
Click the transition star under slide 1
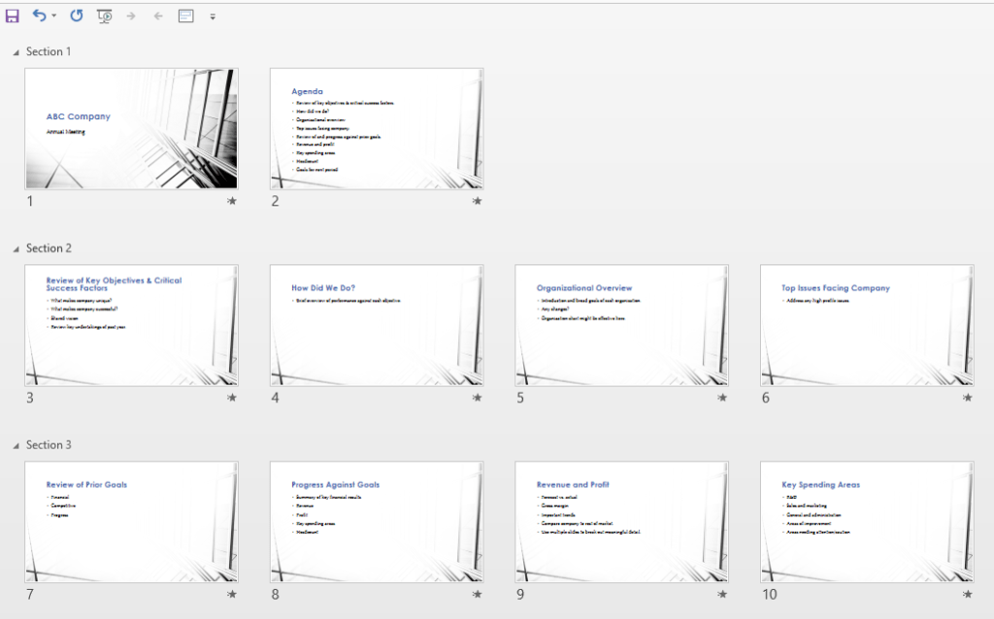tap(233, 201)
